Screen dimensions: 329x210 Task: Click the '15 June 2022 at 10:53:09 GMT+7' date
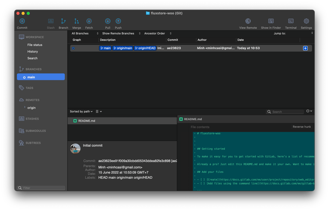124,173
